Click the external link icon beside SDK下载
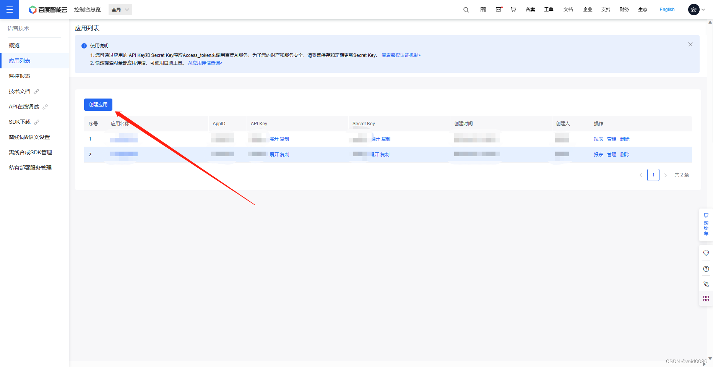Image resolution: width=713 pixels, height=367 pixels. pyautogui.click(x=37, y=122)
